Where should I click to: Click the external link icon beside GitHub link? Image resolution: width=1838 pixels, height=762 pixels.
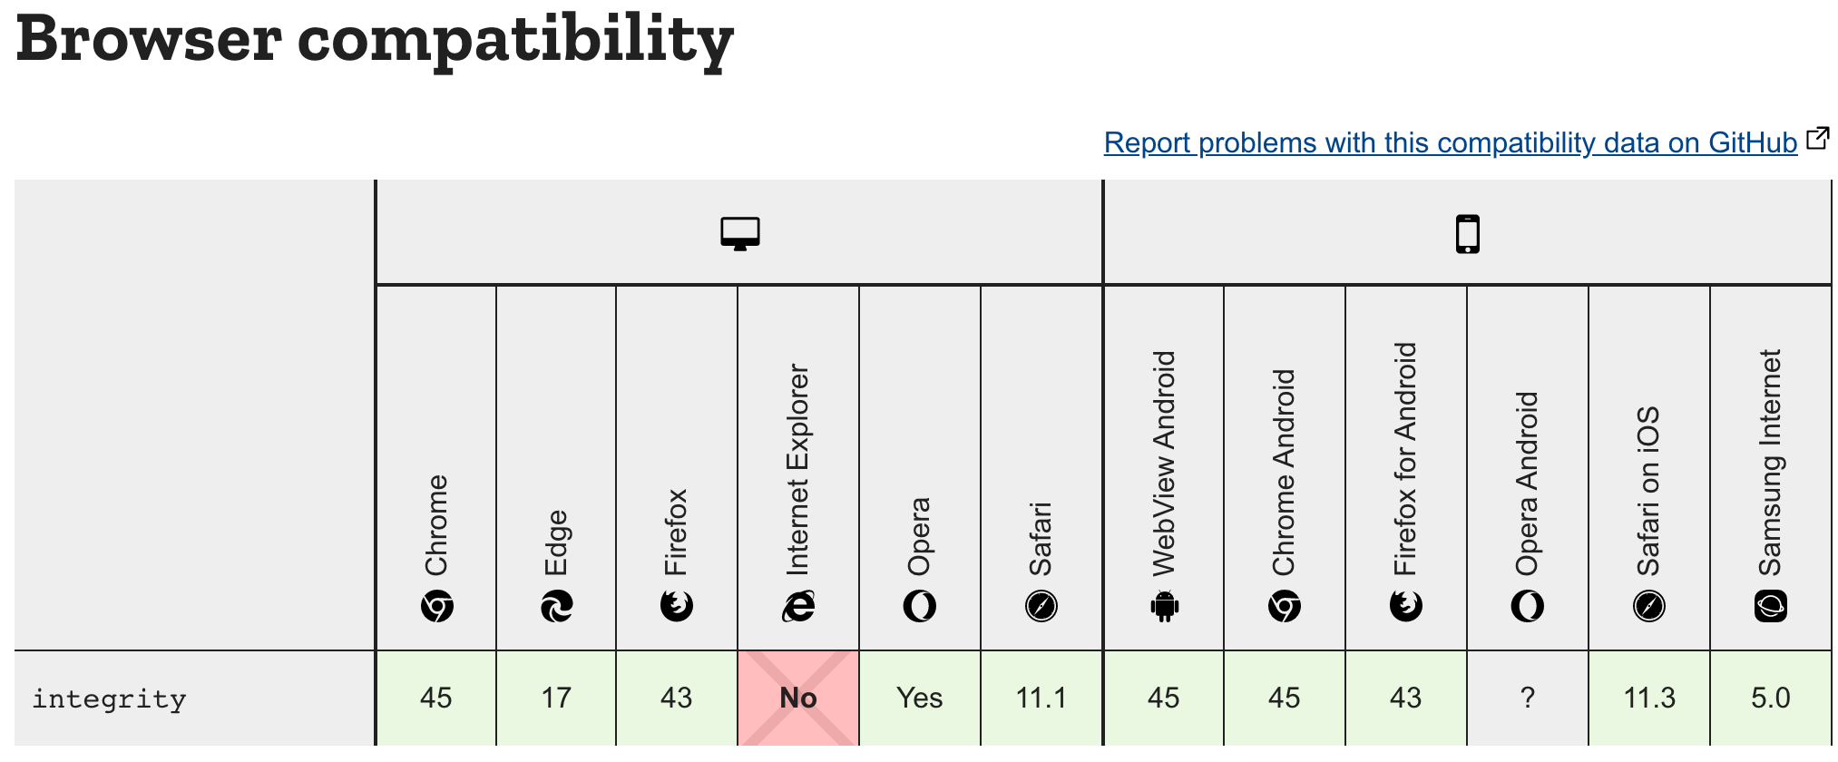[1818, 138]
